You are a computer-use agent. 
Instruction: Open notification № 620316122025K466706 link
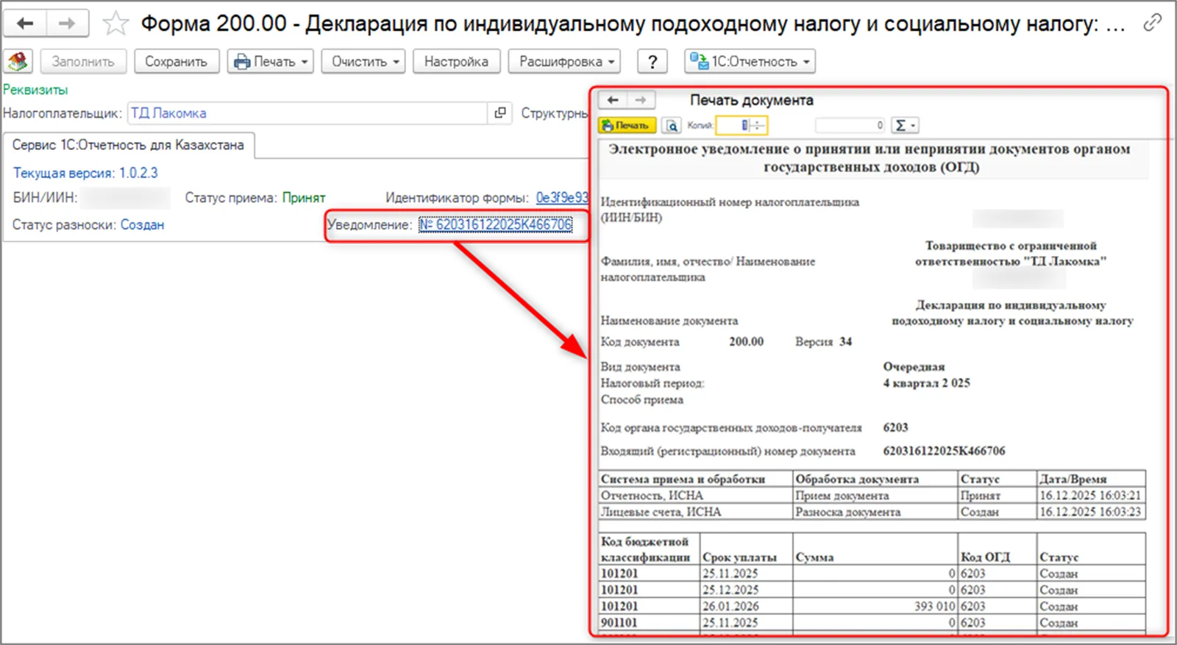pos(496,225)
